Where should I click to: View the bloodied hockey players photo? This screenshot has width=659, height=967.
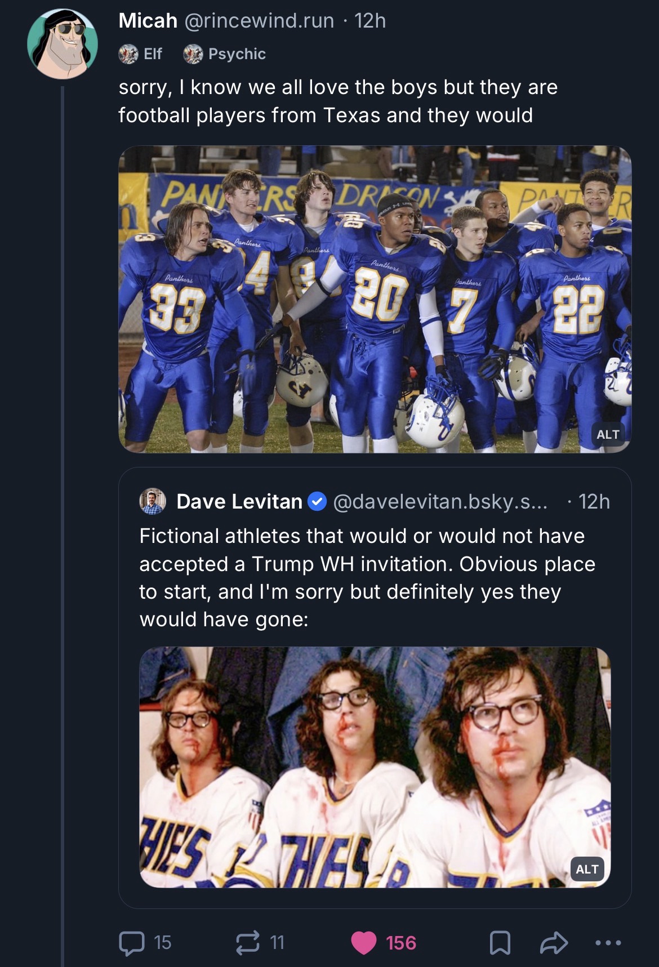375,766
